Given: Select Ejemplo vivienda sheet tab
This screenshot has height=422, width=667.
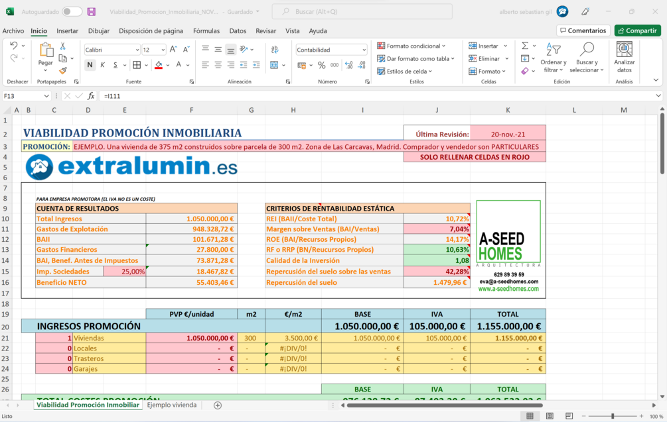Looking at the screenshot, I should (172, 405).
